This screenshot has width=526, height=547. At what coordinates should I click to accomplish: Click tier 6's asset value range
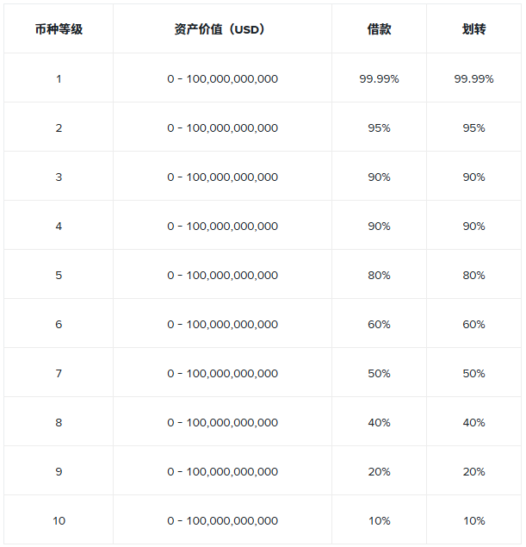[222, 324]
